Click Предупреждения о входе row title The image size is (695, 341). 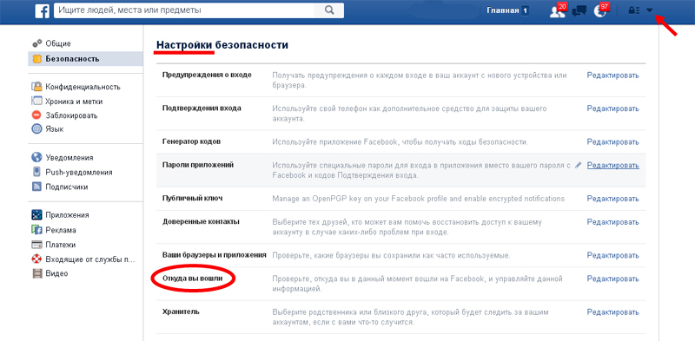click(207, 75)
